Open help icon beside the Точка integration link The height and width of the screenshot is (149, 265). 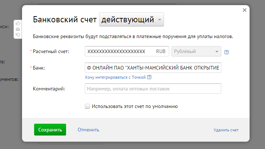coord(149,77)
